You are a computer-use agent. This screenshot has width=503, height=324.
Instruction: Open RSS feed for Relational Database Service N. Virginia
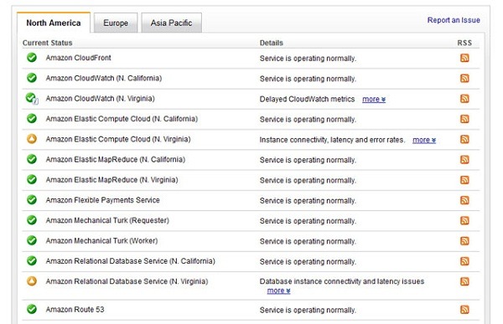(464, 281)
